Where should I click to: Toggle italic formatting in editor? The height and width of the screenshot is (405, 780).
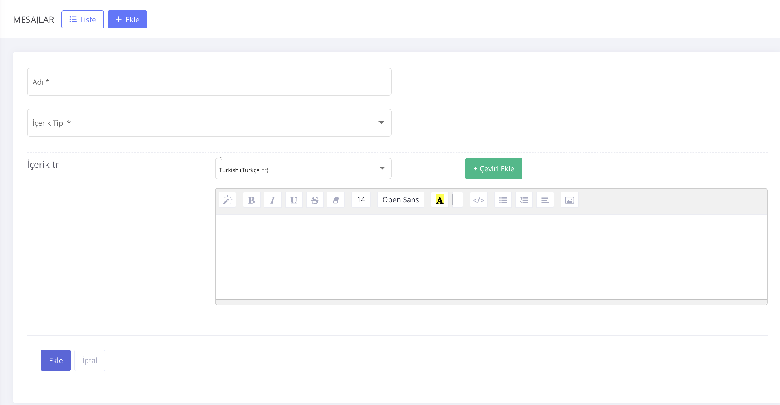pos(273,200)
